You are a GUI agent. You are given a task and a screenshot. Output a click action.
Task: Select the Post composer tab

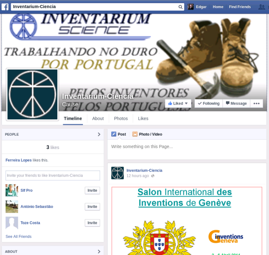[x=118, y=134]
